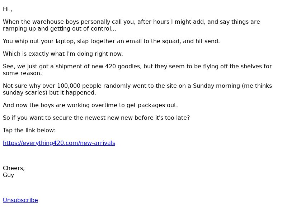This screenshot has width=287, height=219.
Task: Click the Unsubscribe link
Action: point(20,200)
